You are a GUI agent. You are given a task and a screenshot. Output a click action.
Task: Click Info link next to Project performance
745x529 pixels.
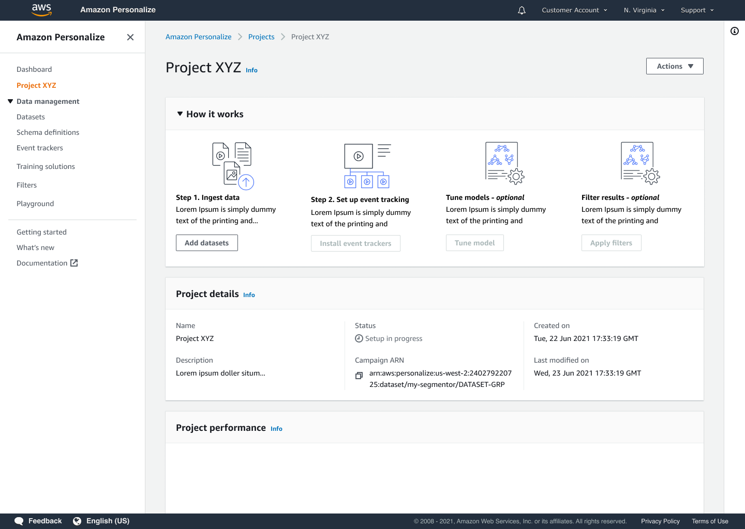276,429
